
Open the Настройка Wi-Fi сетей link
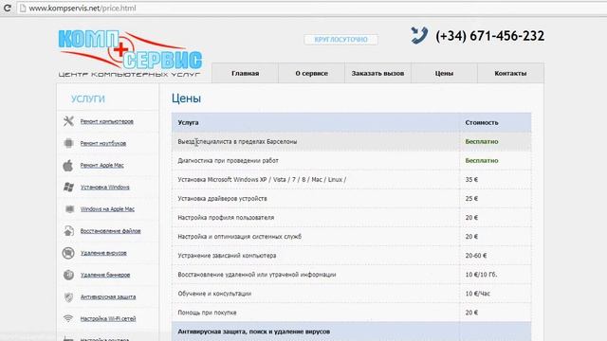click(108, 319)
